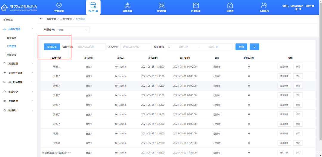
Task: Click the 新增公告 button
Action: point(52,47)
